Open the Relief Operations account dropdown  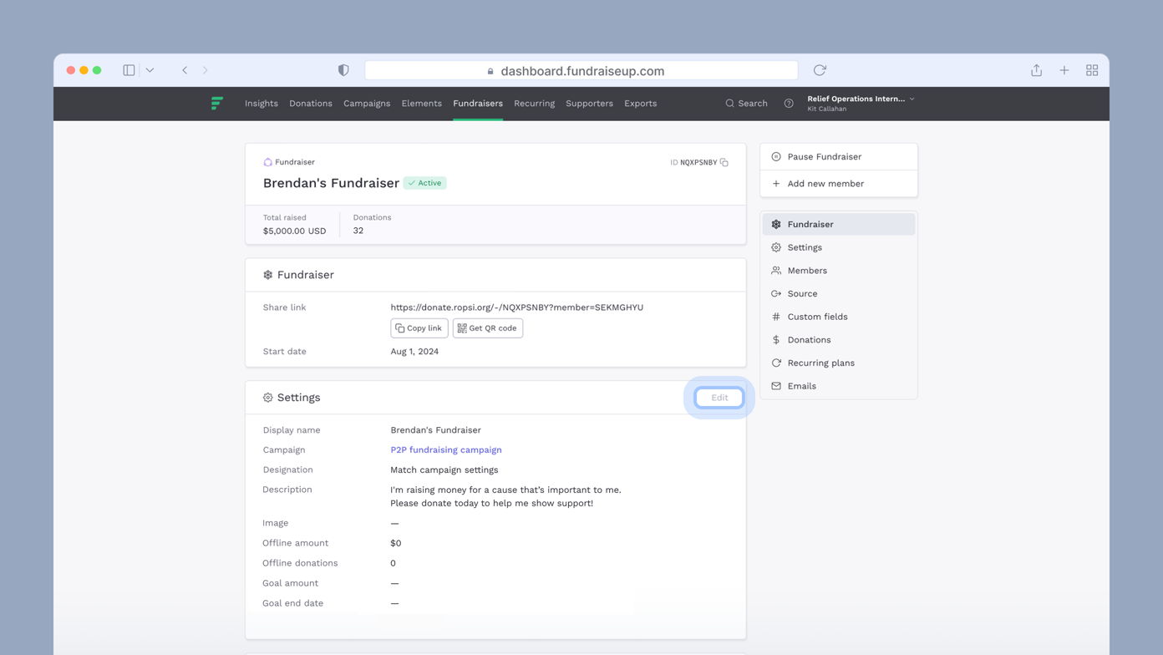861,103
